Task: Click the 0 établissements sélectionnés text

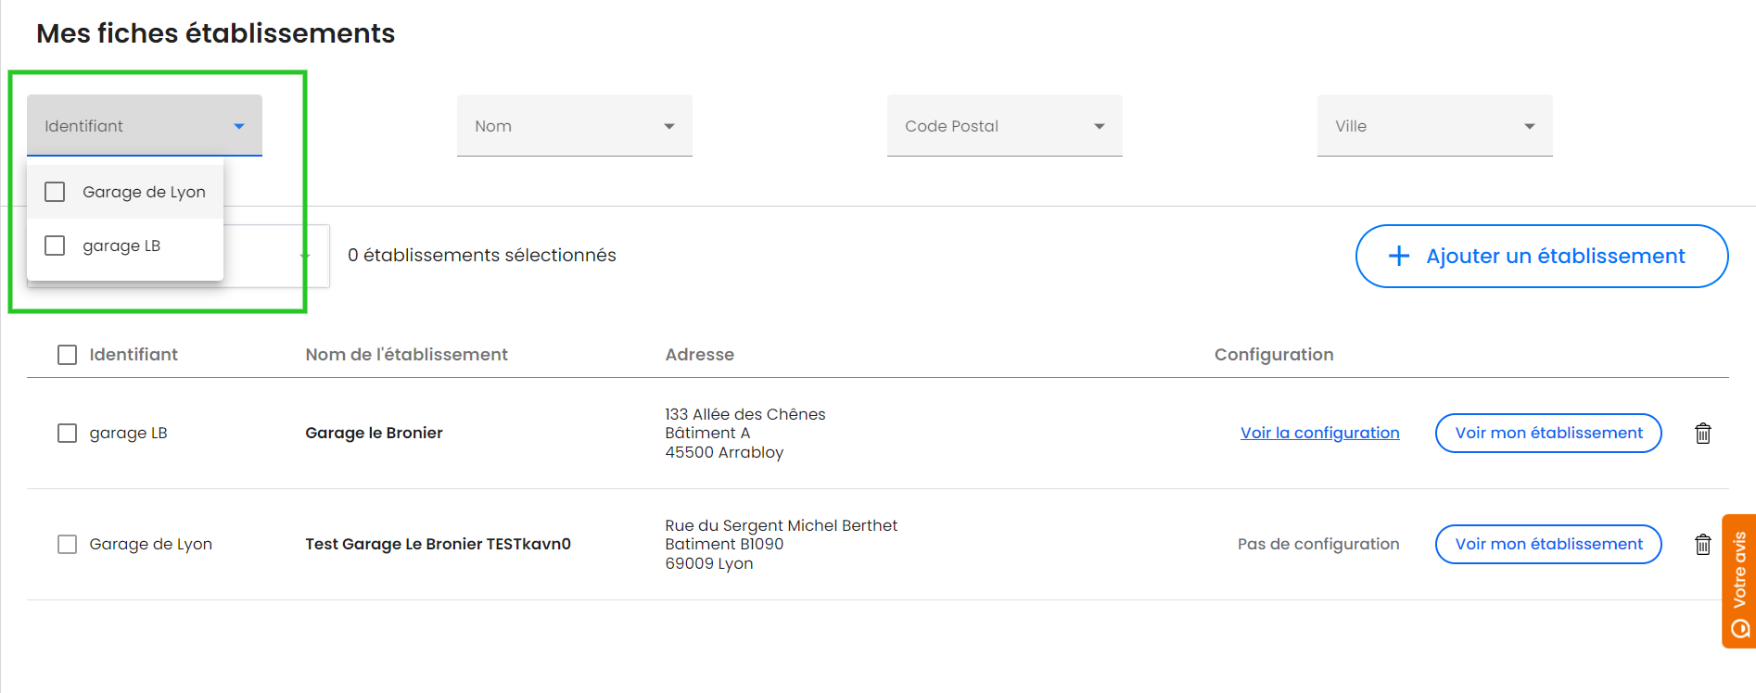Action: click(481, 255)
